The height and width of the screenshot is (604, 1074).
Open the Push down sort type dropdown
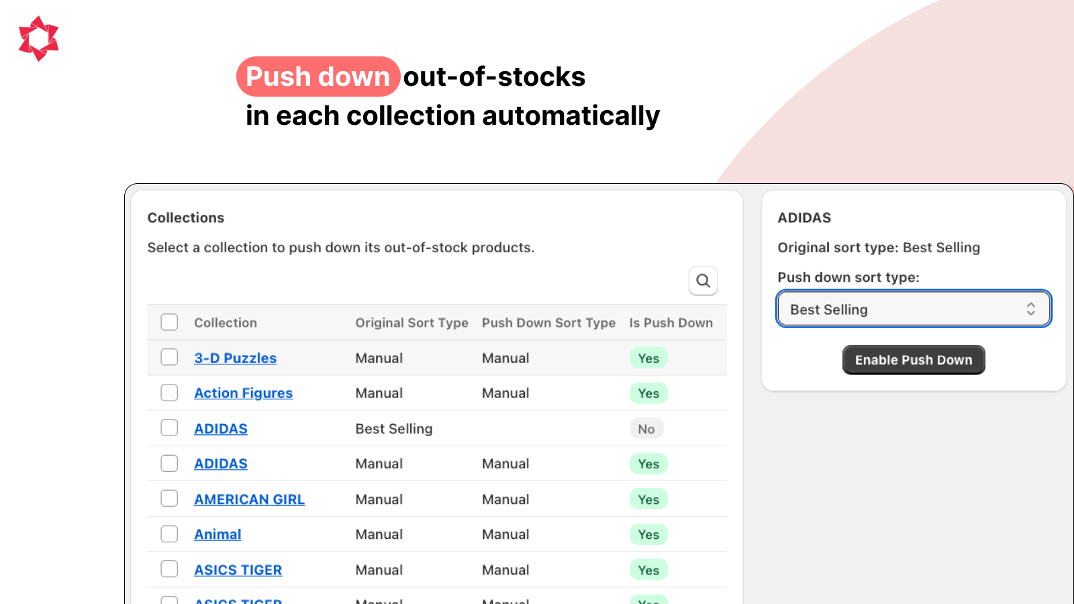[x=913, y=309]
